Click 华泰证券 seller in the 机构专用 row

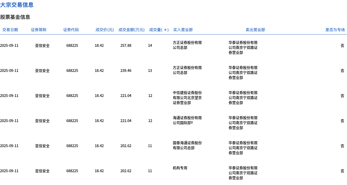coord(243,173)
